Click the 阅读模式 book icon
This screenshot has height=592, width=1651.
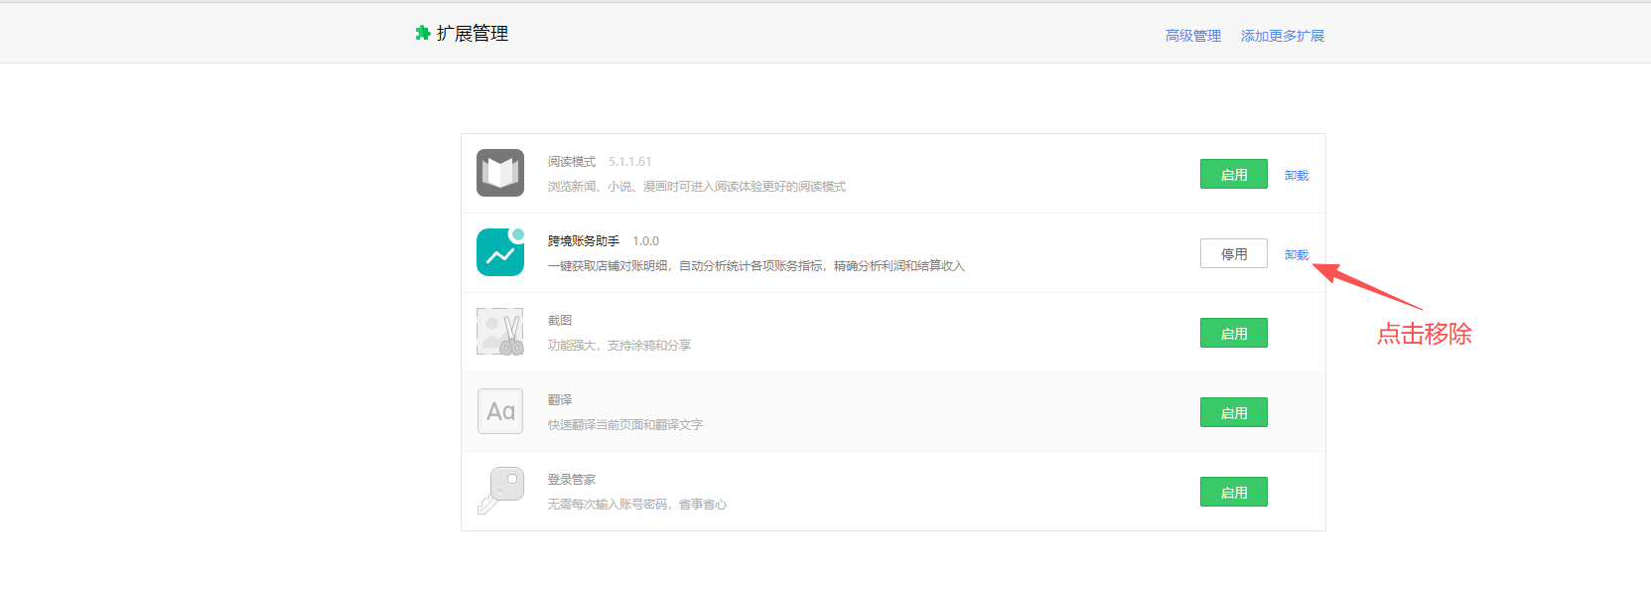click(x=500, y=173)
